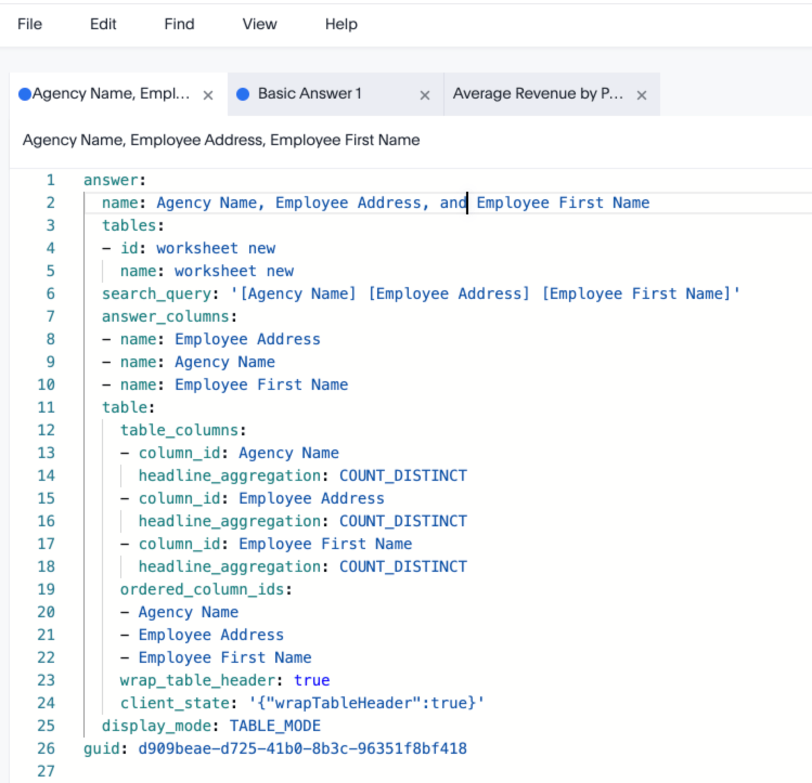Click TABLE_MODE on the display_mode line

[275, 726]
